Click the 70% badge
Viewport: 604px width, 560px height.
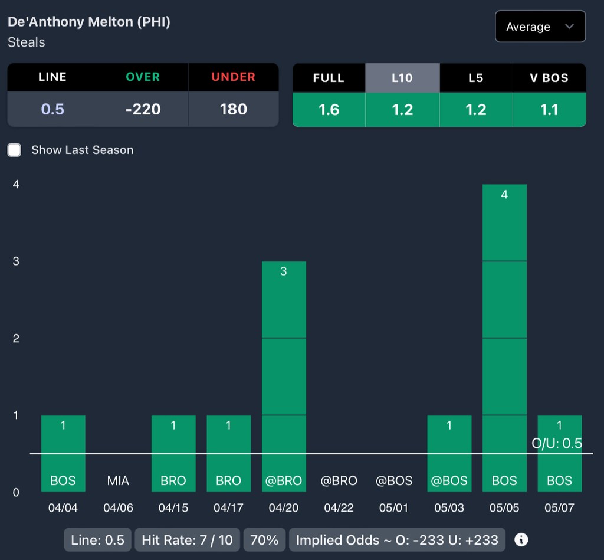264,539
